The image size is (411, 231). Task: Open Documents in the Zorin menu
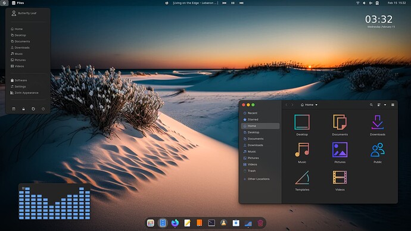click(20, 42)
